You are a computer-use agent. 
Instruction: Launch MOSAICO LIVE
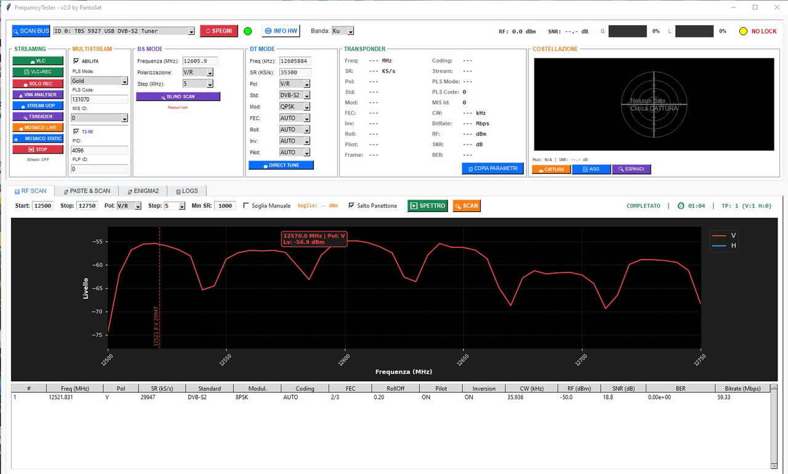(38, 127)
